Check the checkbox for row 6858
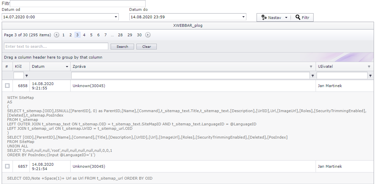The height and width of the screenshot is (184, 375). pyautogui.click(x=7, y=86)
